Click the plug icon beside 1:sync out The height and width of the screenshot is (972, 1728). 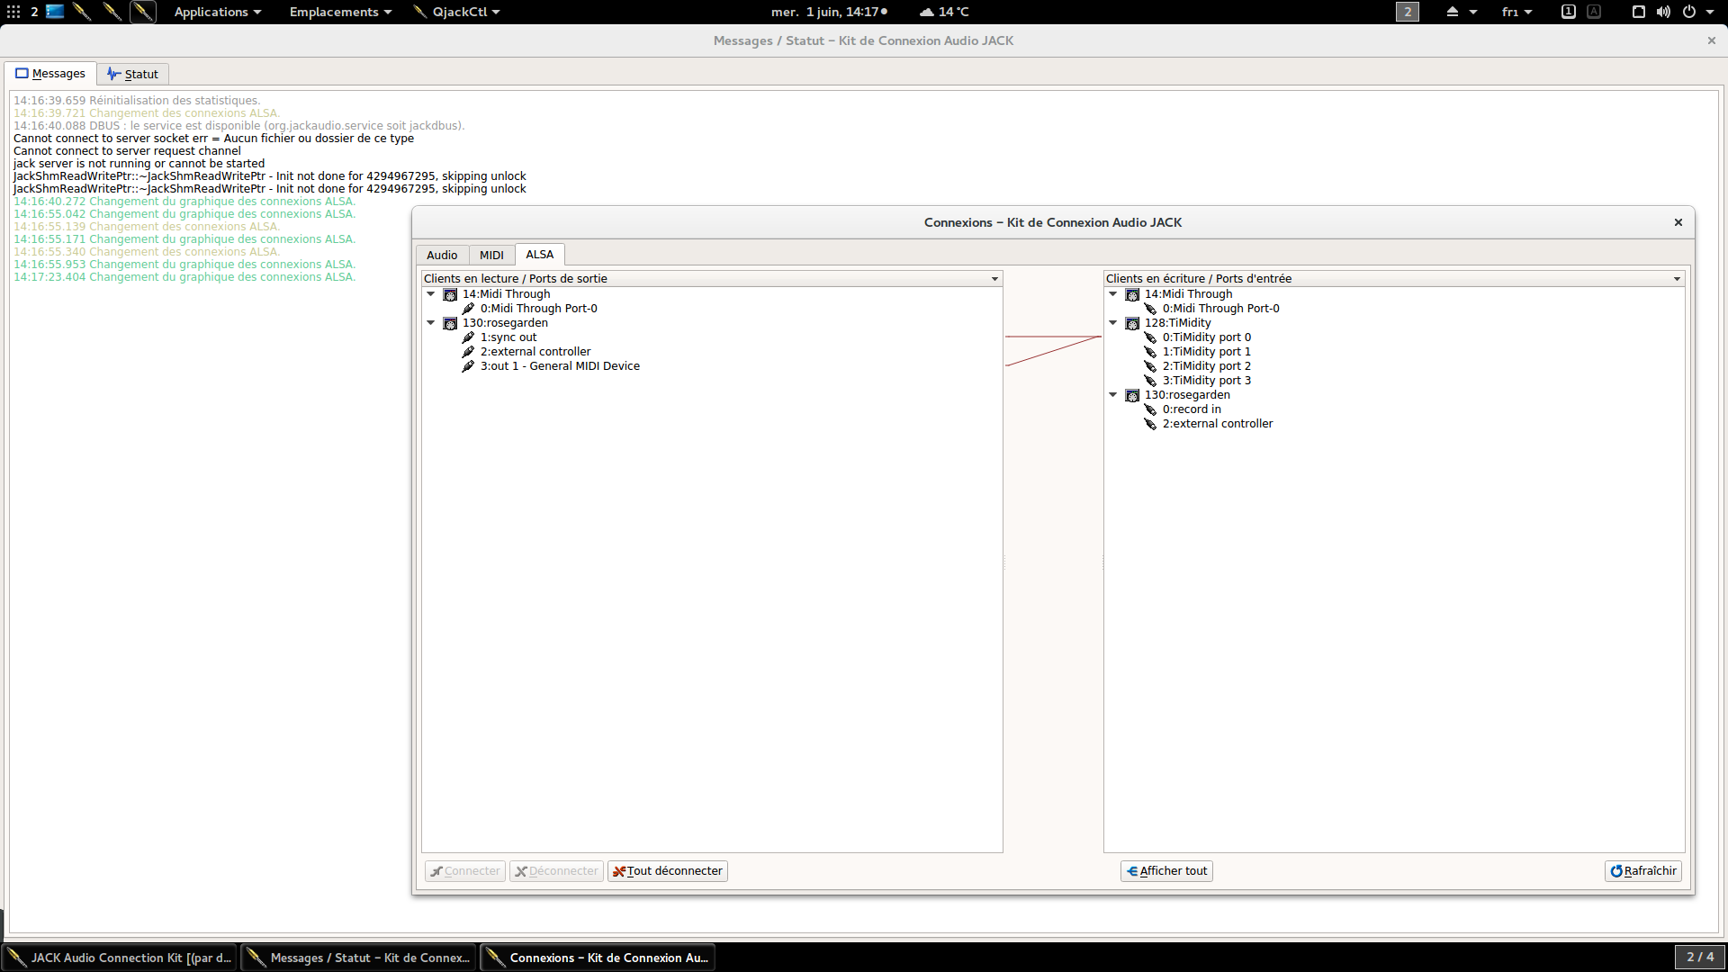[x=468, y=337]
